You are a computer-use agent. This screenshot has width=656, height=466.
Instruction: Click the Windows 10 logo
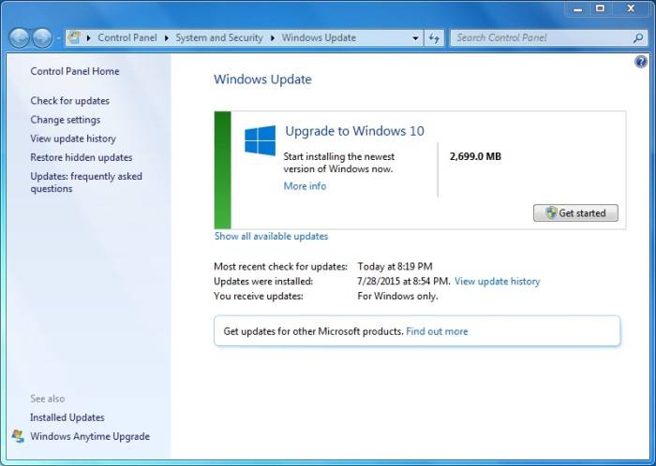point(260,140)
